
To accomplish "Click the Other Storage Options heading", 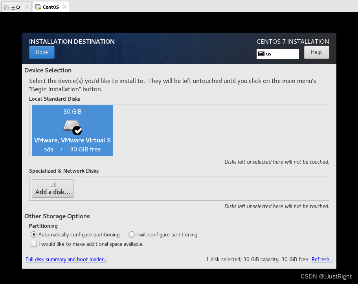I will [57, 216].
